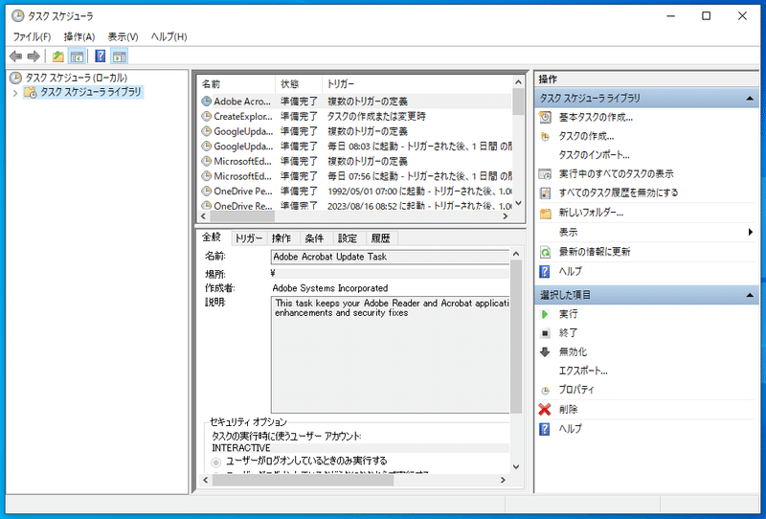Click the clock icon of CreateExplor... task
This screenshot has height=519, width=766.
coord(207,116)
